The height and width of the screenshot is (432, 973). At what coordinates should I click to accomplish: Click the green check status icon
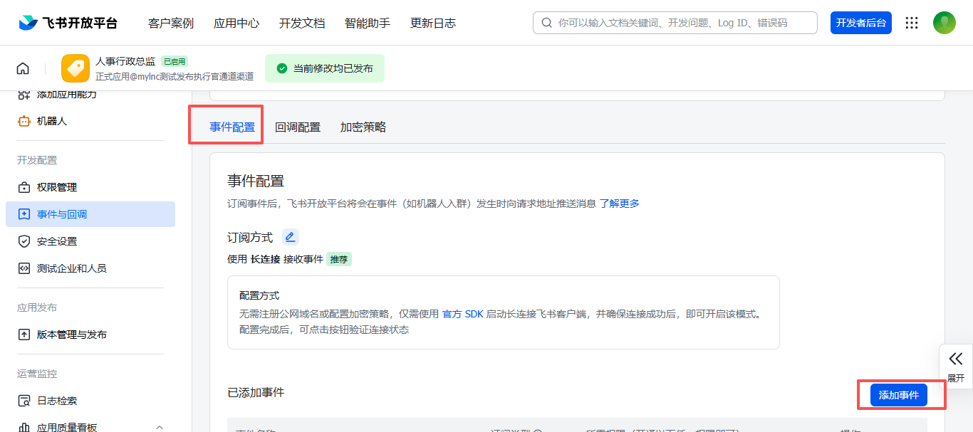[x=282, y=68]
